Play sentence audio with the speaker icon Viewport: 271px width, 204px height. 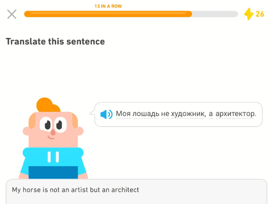[106, 114]
